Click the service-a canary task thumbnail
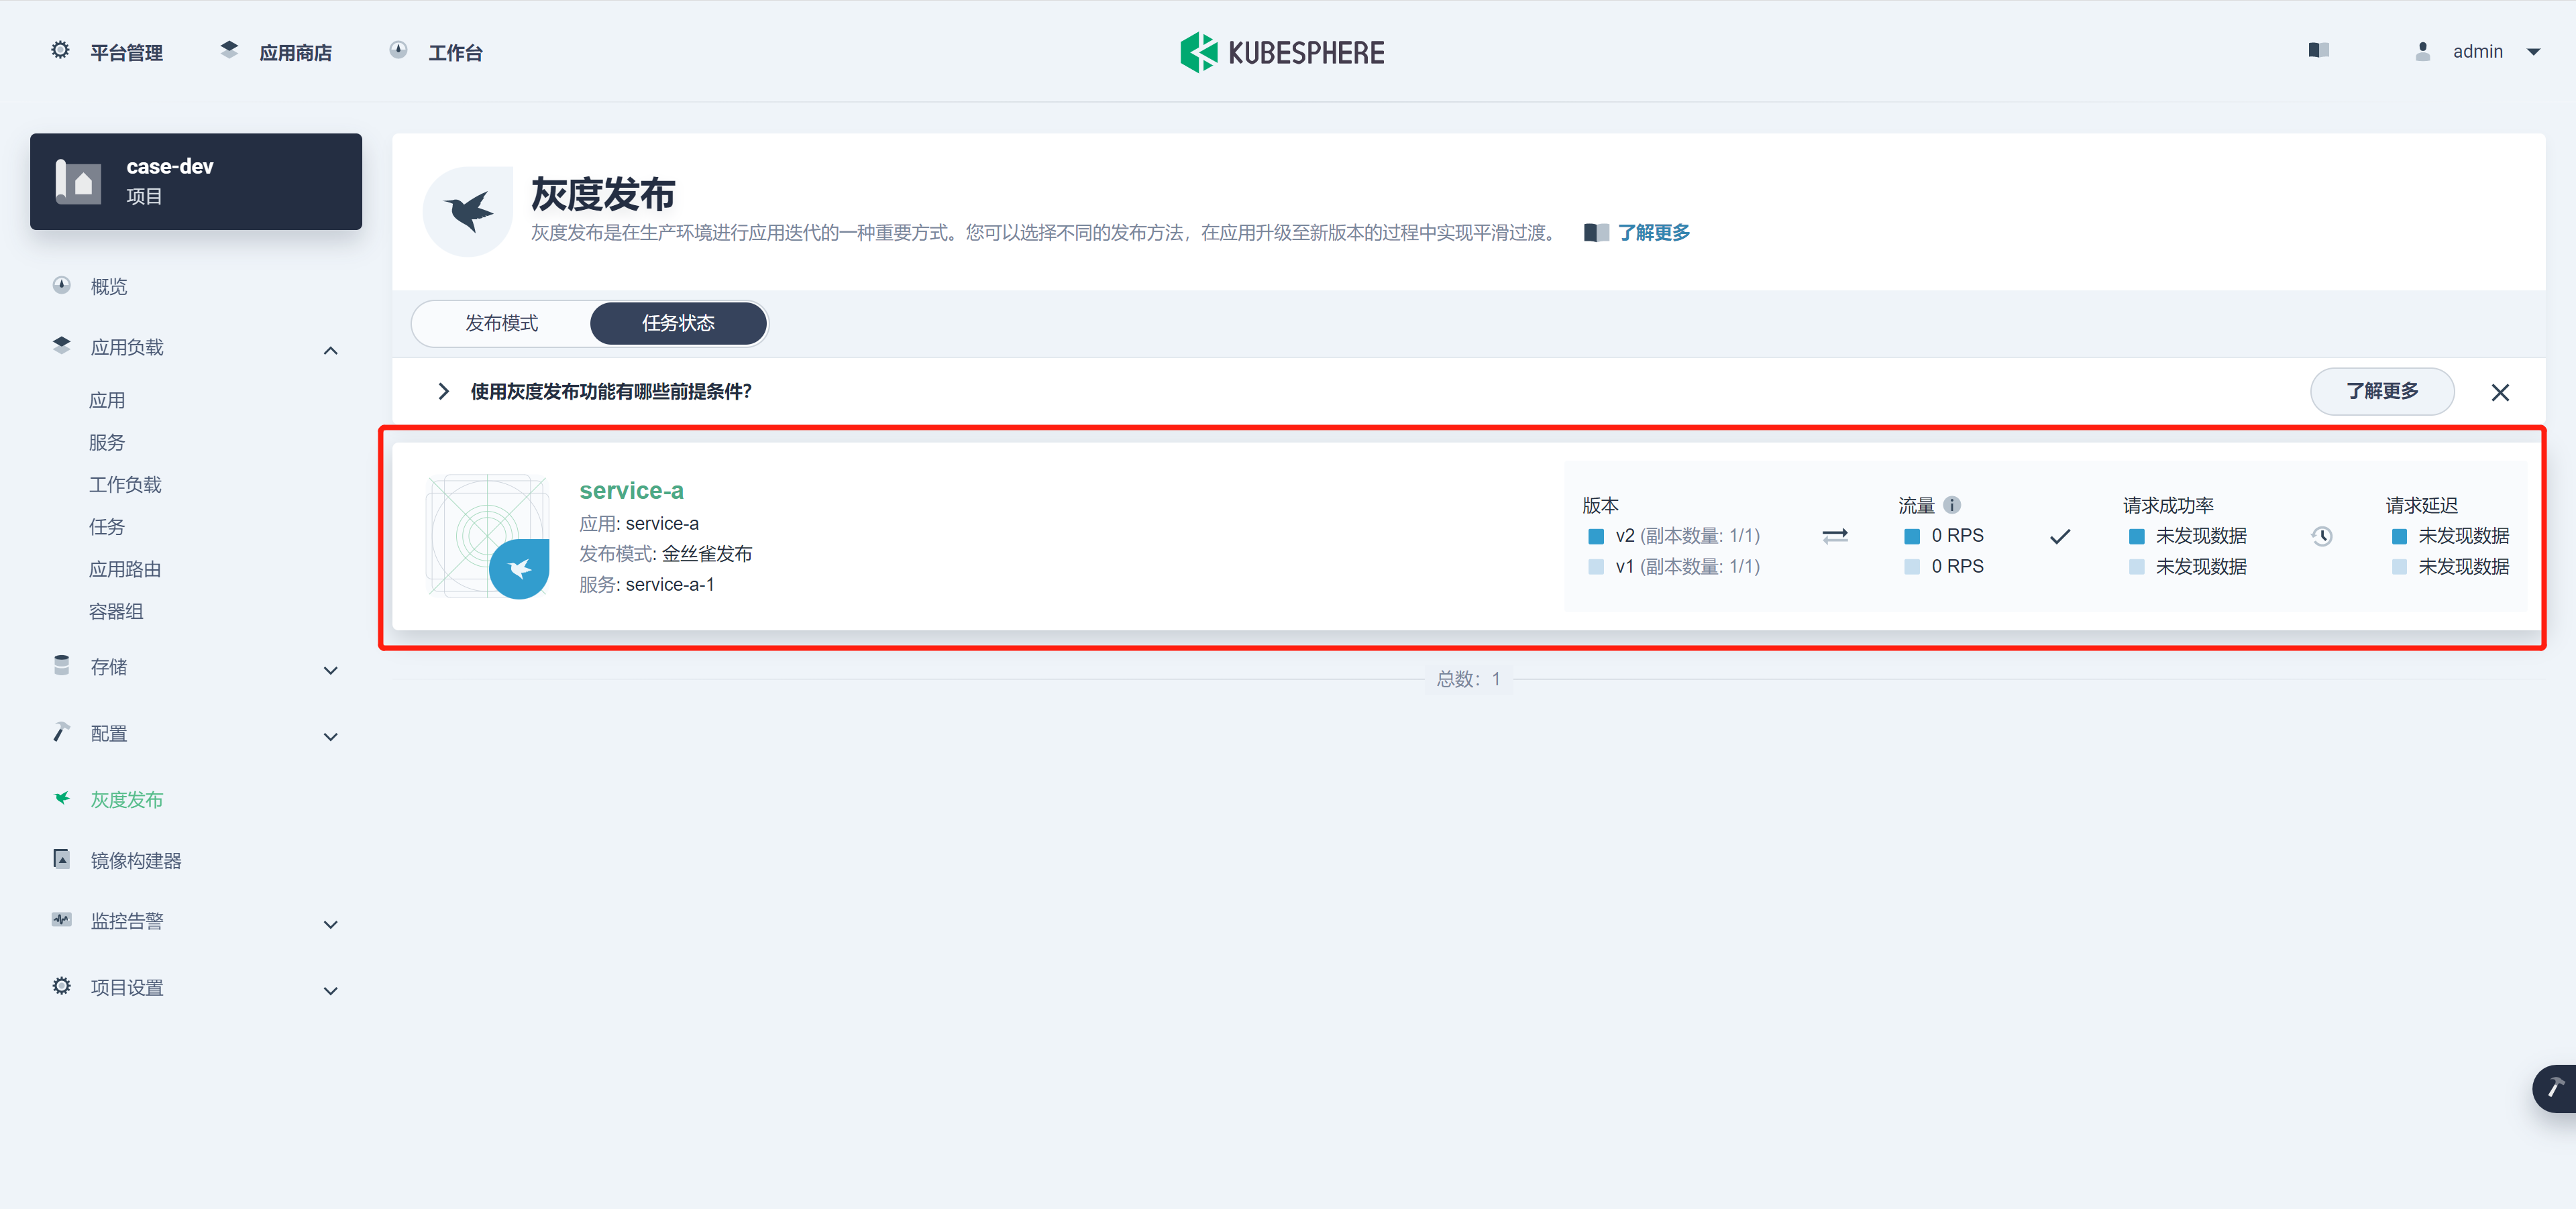Screen dimensions: 2576x1209 click(x=488, y=536)
